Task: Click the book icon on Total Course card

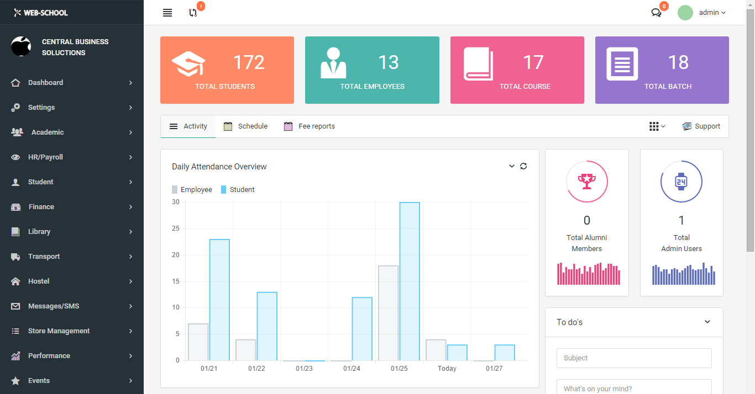Action: [478, 64]
